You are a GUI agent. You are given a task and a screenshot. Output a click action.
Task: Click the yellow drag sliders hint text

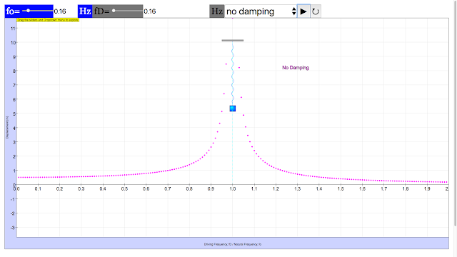[48, 20]
